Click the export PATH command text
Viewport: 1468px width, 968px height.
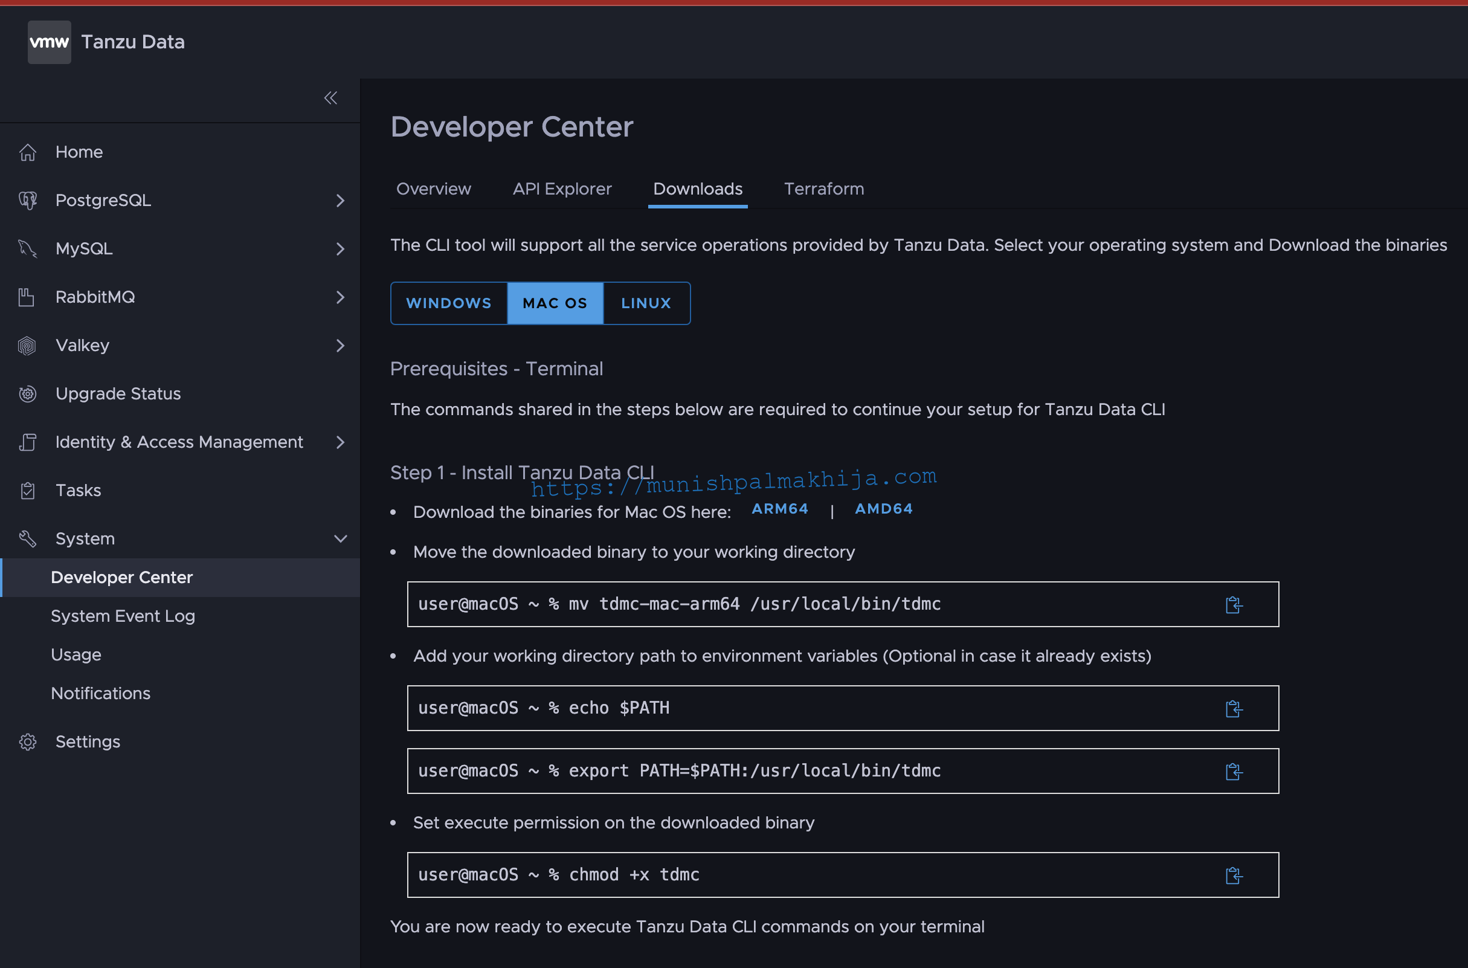click(680, 771)
